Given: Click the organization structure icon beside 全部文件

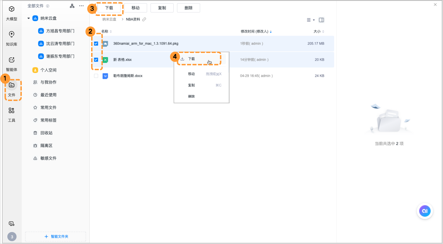Looking at the screenshot, I should [72, 6].
